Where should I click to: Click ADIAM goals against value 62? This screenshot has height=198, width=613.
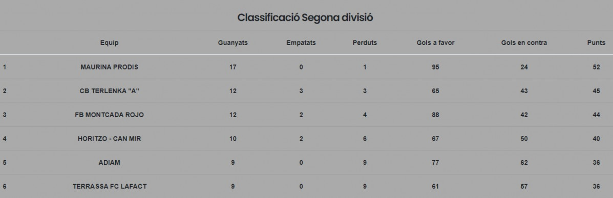click(x=524, y=163)
